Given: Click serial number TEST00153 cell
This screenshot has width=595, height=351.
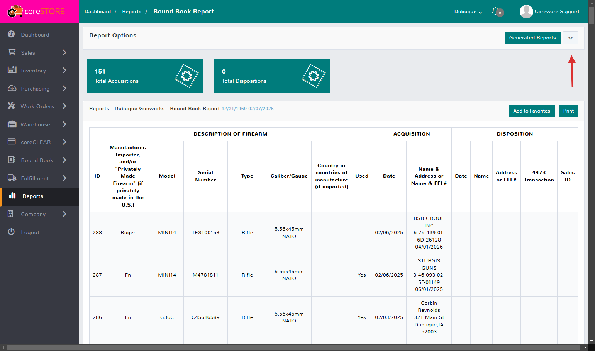Looking at the screenshot, I should [x=205, y=233].
